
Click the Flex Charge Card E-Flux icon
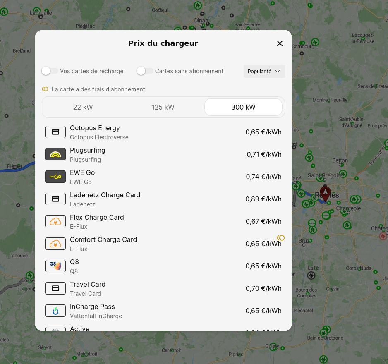(x=55, y=221)
